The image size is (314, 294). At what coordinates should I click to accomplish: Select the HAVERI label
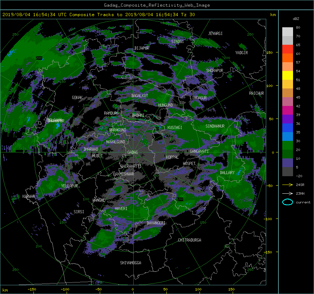pos(121,209)
